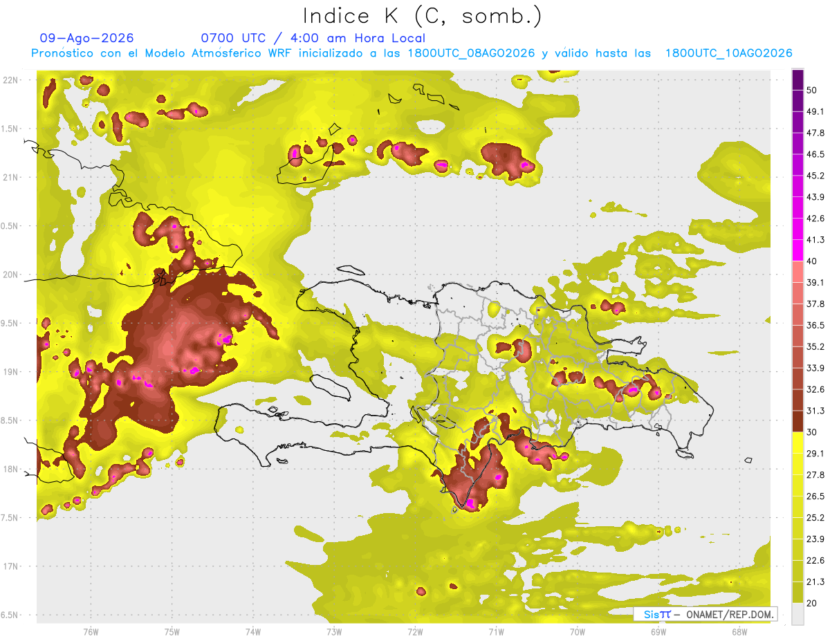
Task: Click the "1.5N" latitude axis label
Action: [8, 129]
